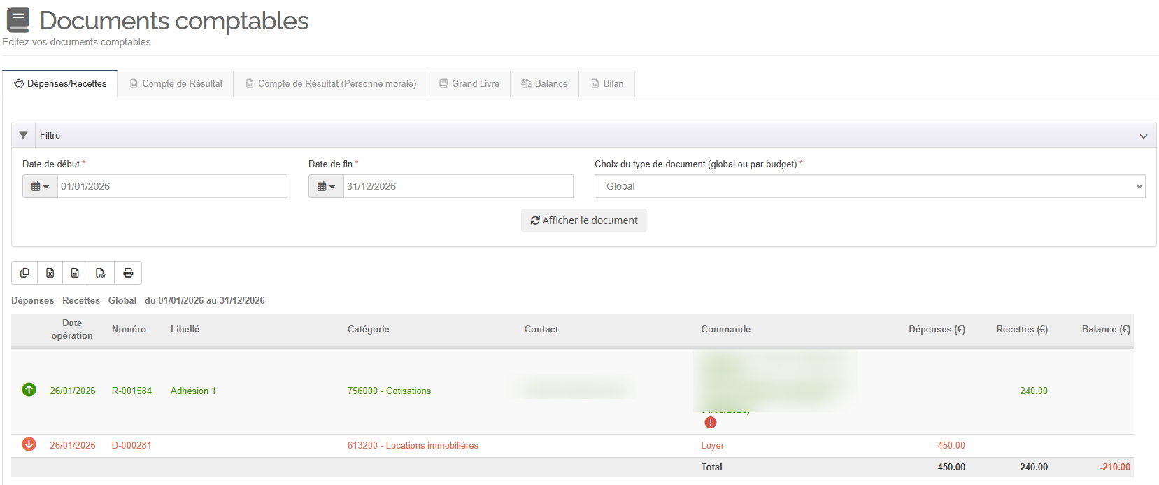Open receipt number R-001584
Viewport: 1159px width, 485px height.
point(131,391)
